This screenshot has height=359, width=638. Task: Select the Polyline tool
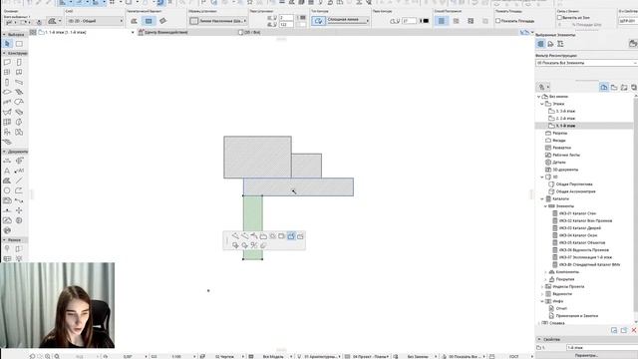(x=19, y=190)
